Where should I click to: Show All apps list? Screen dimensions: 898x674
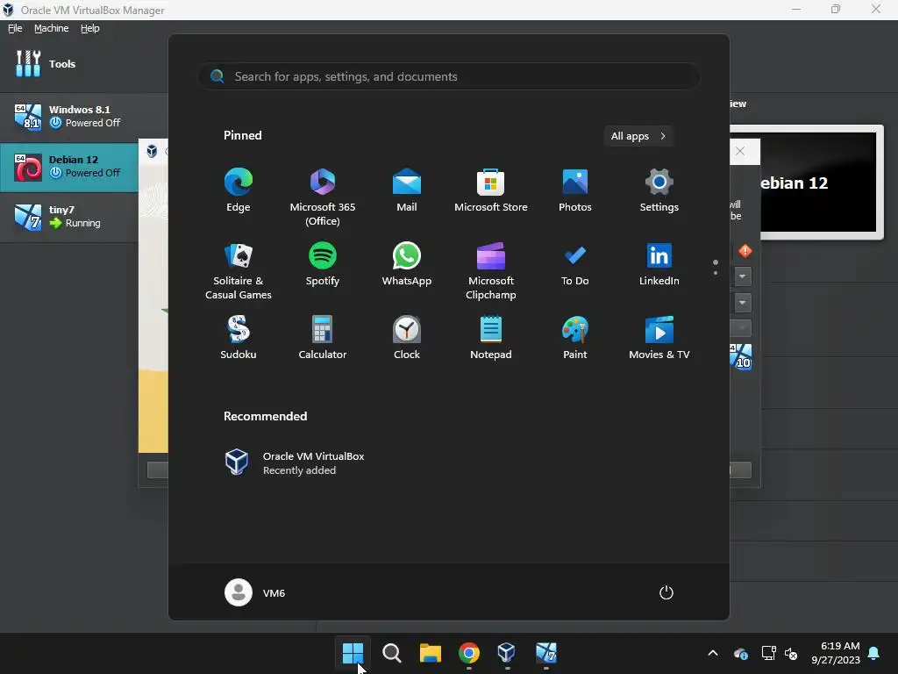pyautogui.click(x=638, y=136)
